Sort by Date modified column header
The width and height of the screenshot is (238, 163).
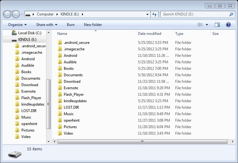click(149, 34)
